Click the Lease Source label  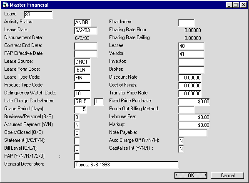(x=18, y=61)
